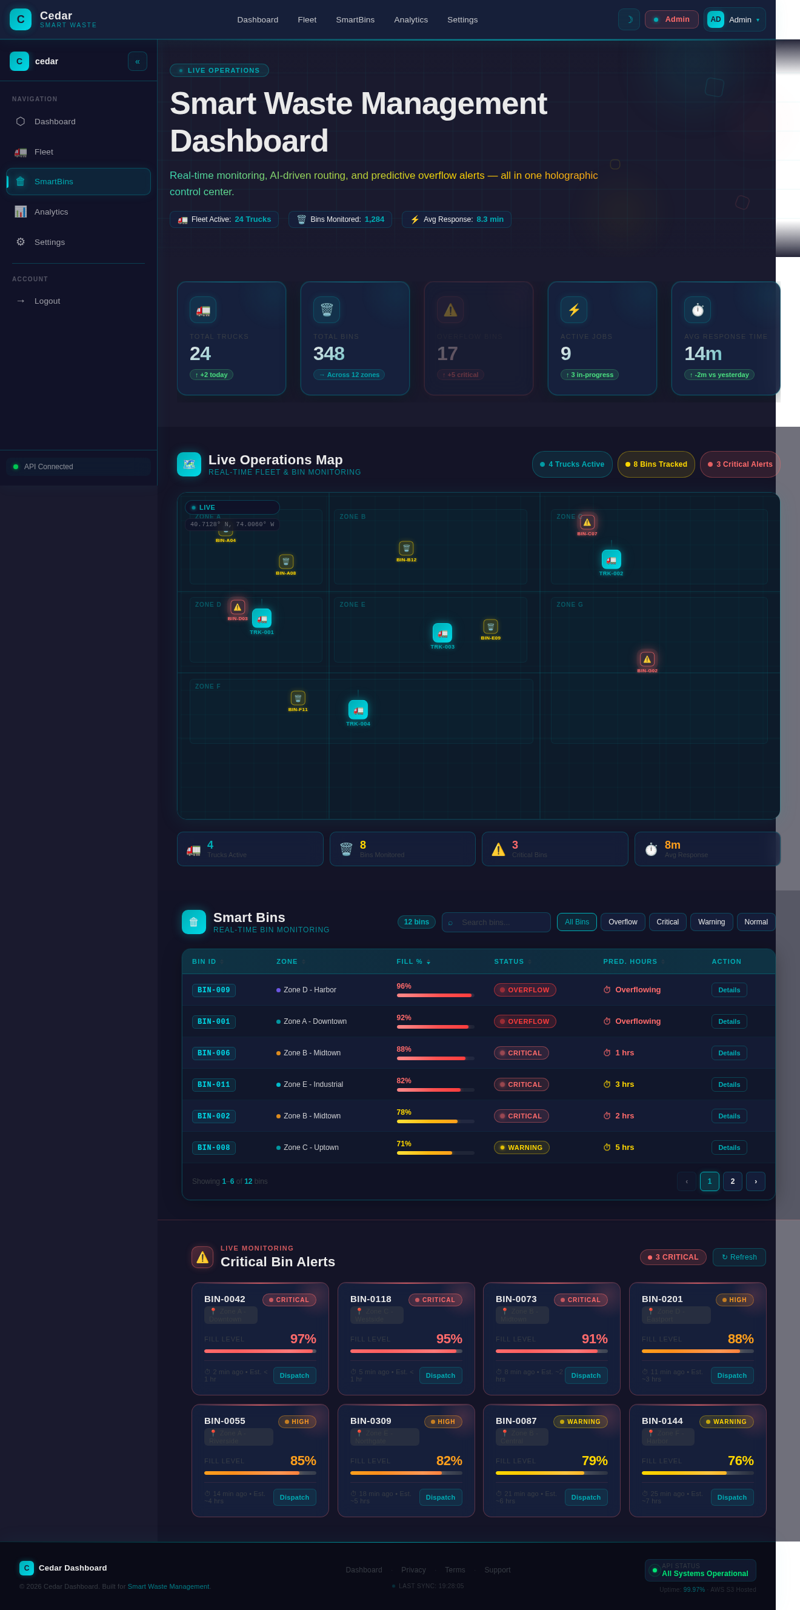The height and width of the screenshot is (1610, 800).
Task: Sort table by Pred. Hours column
Action: pos(634,961)
